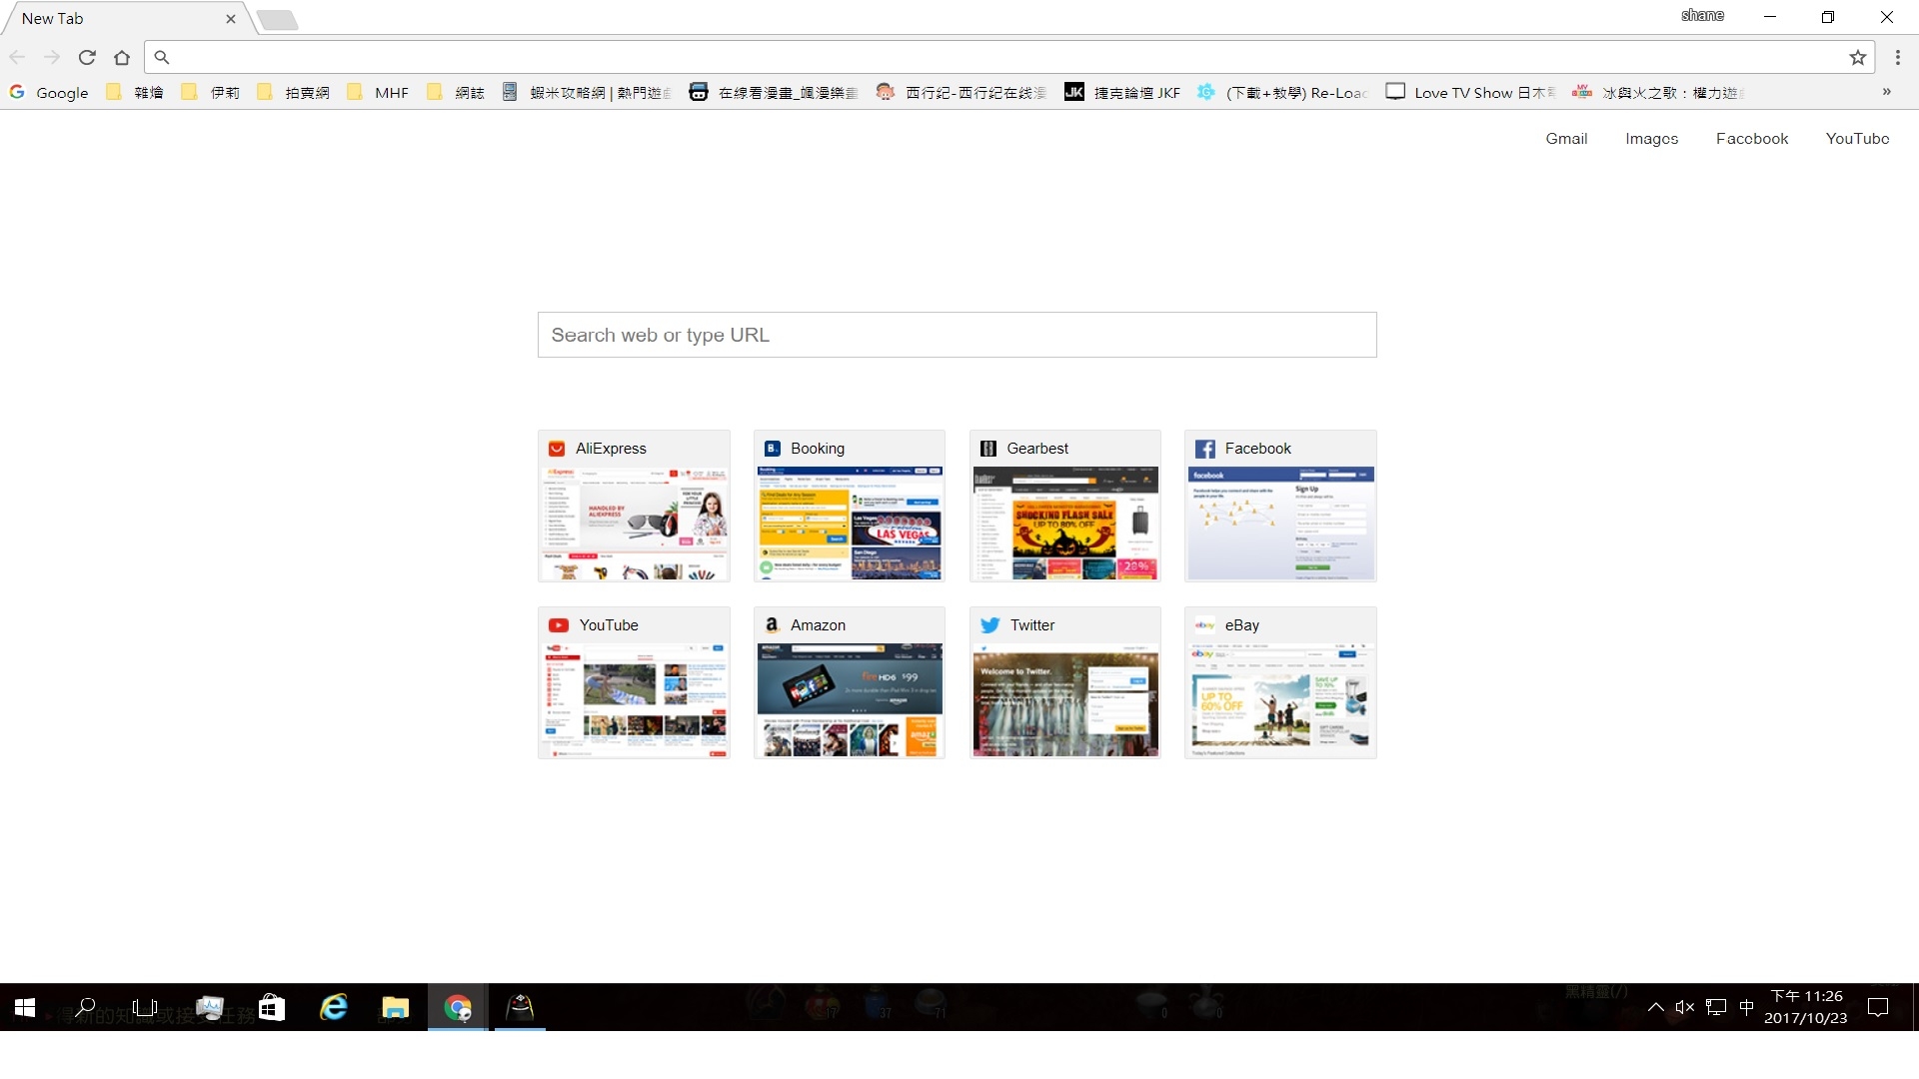Open the Twitter thumbnail tile
The width and height of the screenshot is (1919, 1079).
[x=1064, y=682]
